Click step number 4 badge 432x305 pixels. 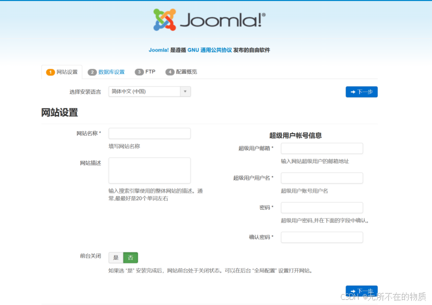170,72
